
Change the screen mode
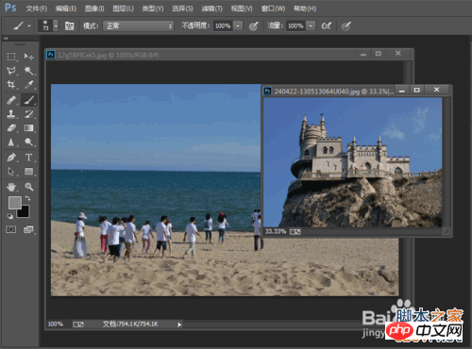coord(28,229)
